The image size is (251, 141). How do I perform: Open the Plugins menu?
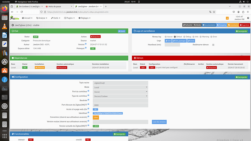69,18
